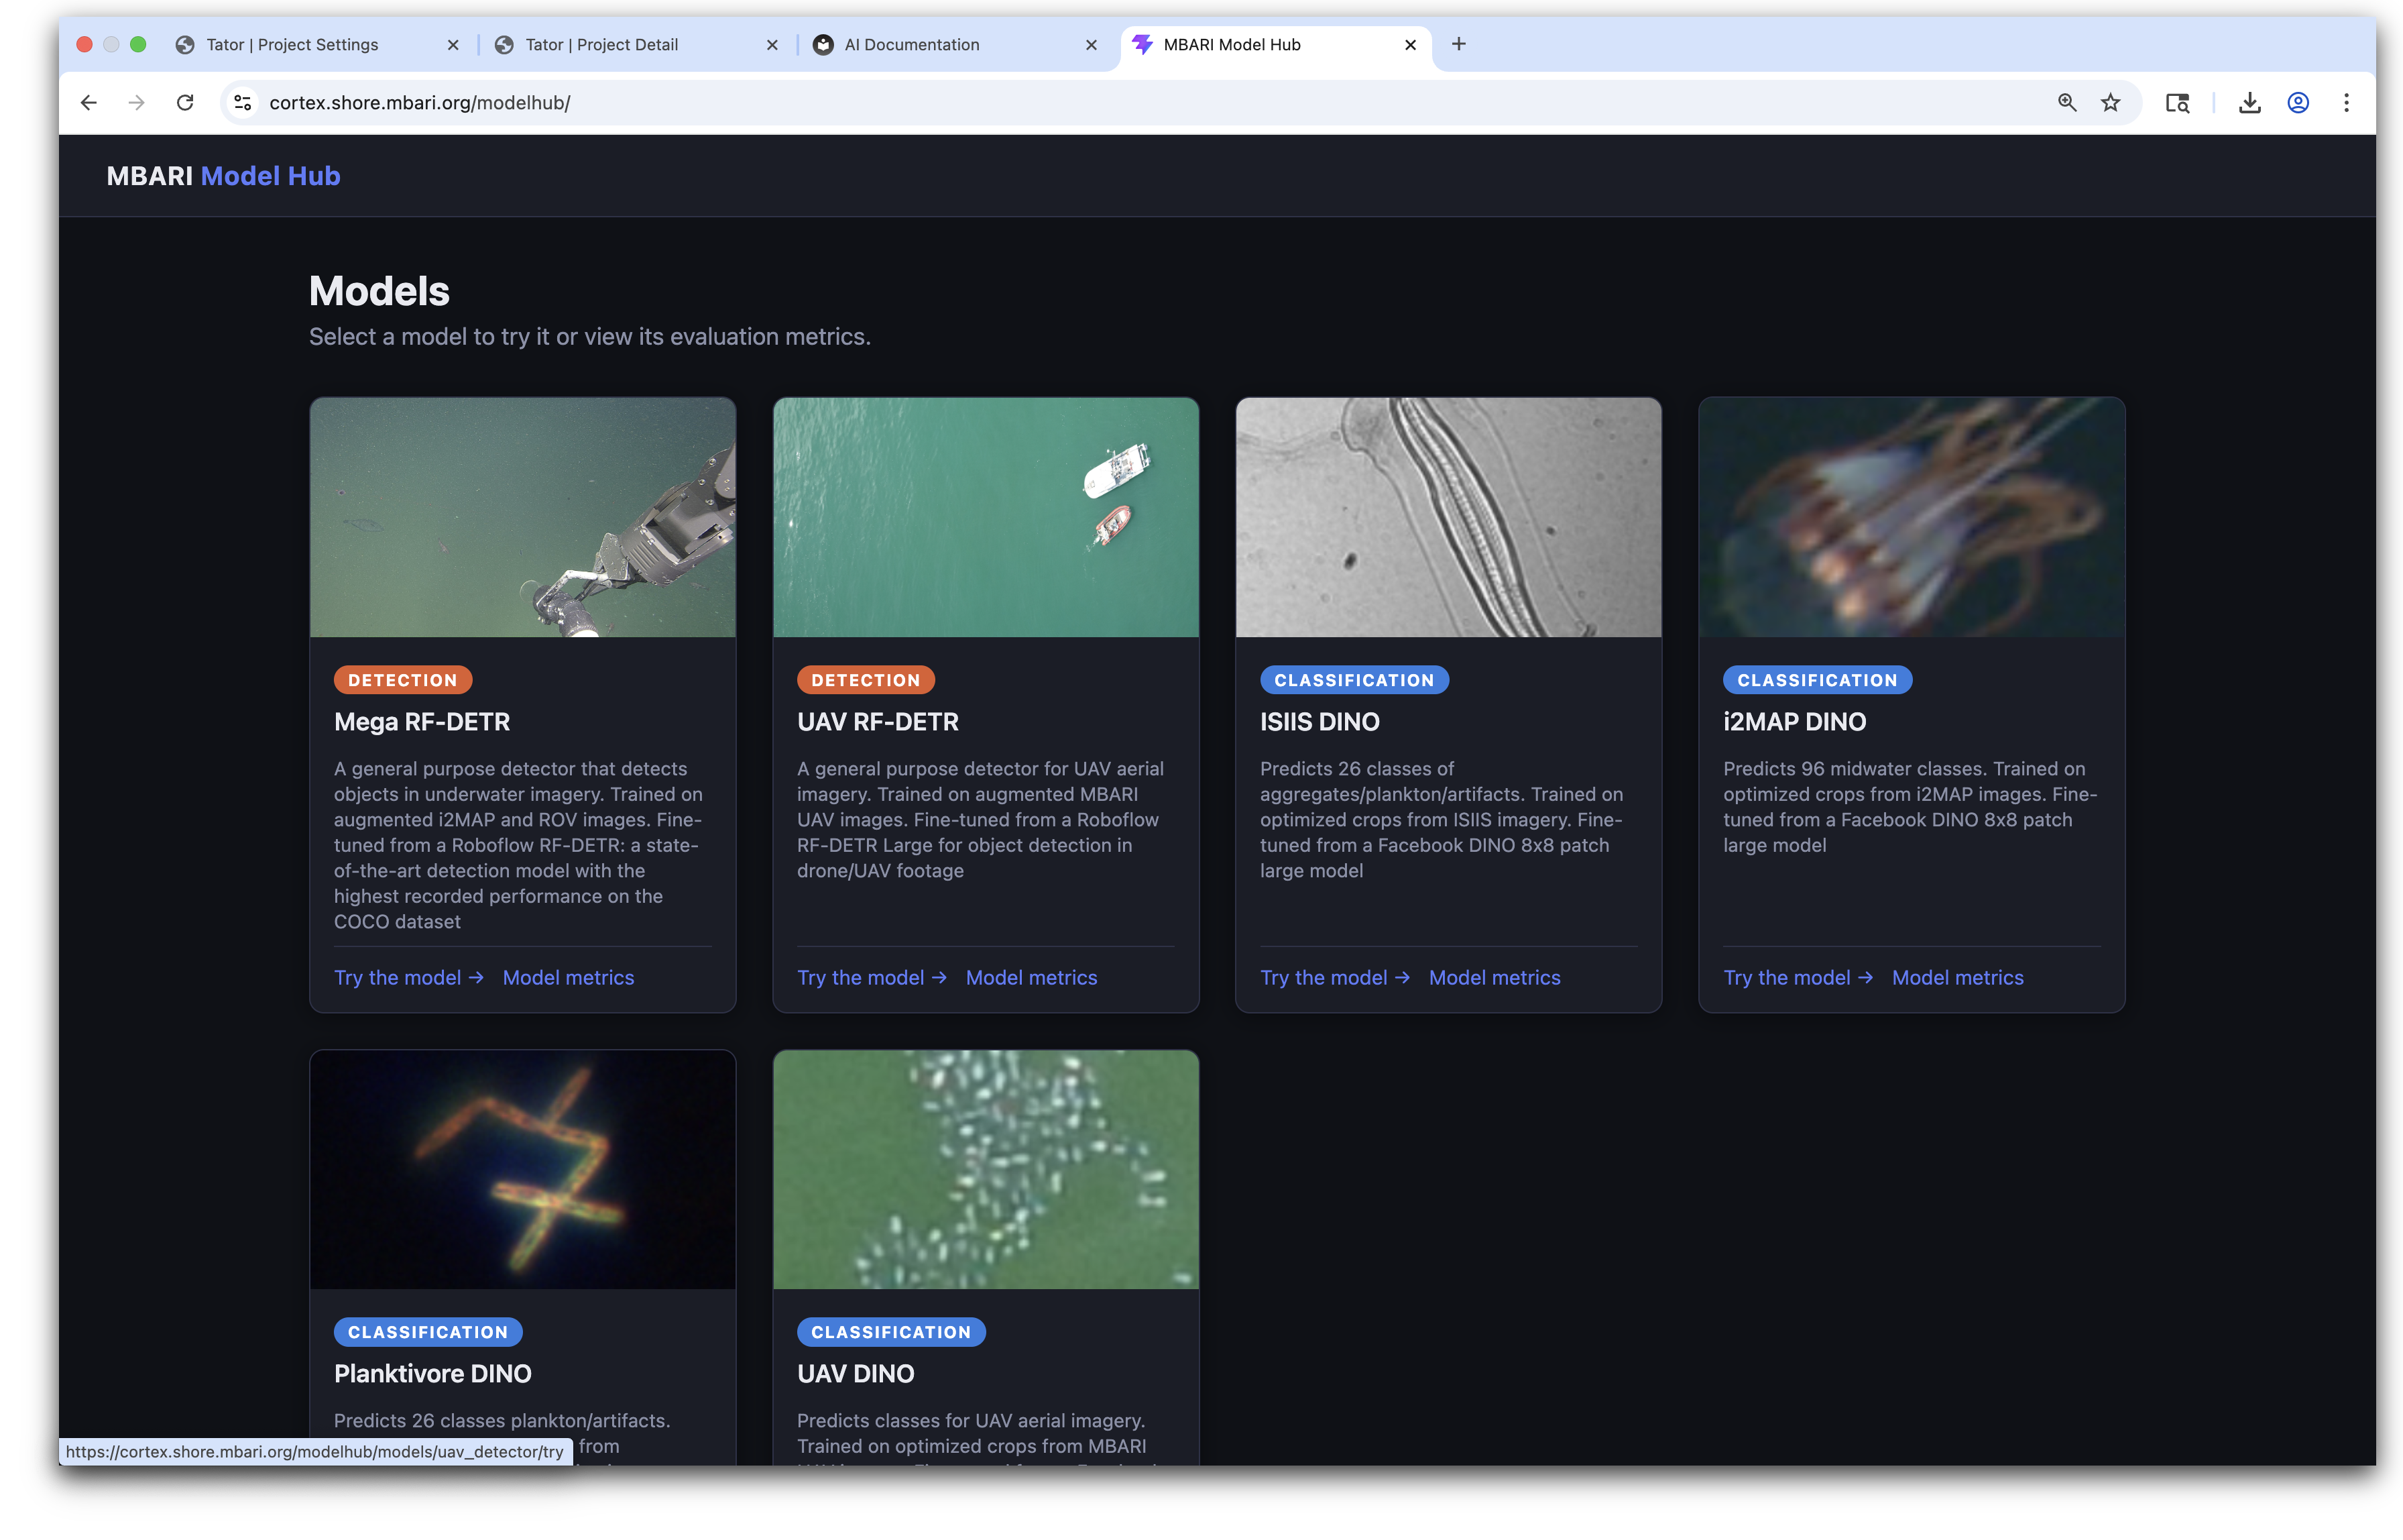The image size is (2403, 1540).
Task: Click the DETECTION badge on Mega RF-DETR
Action: tap(402, 679)
